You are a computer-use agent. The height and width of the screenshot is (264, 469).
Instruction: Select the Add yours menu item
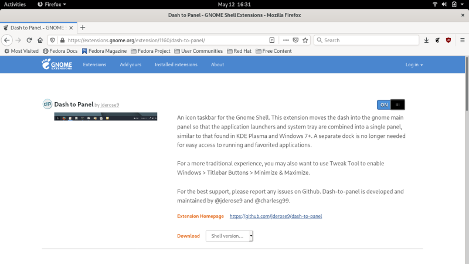130,65
